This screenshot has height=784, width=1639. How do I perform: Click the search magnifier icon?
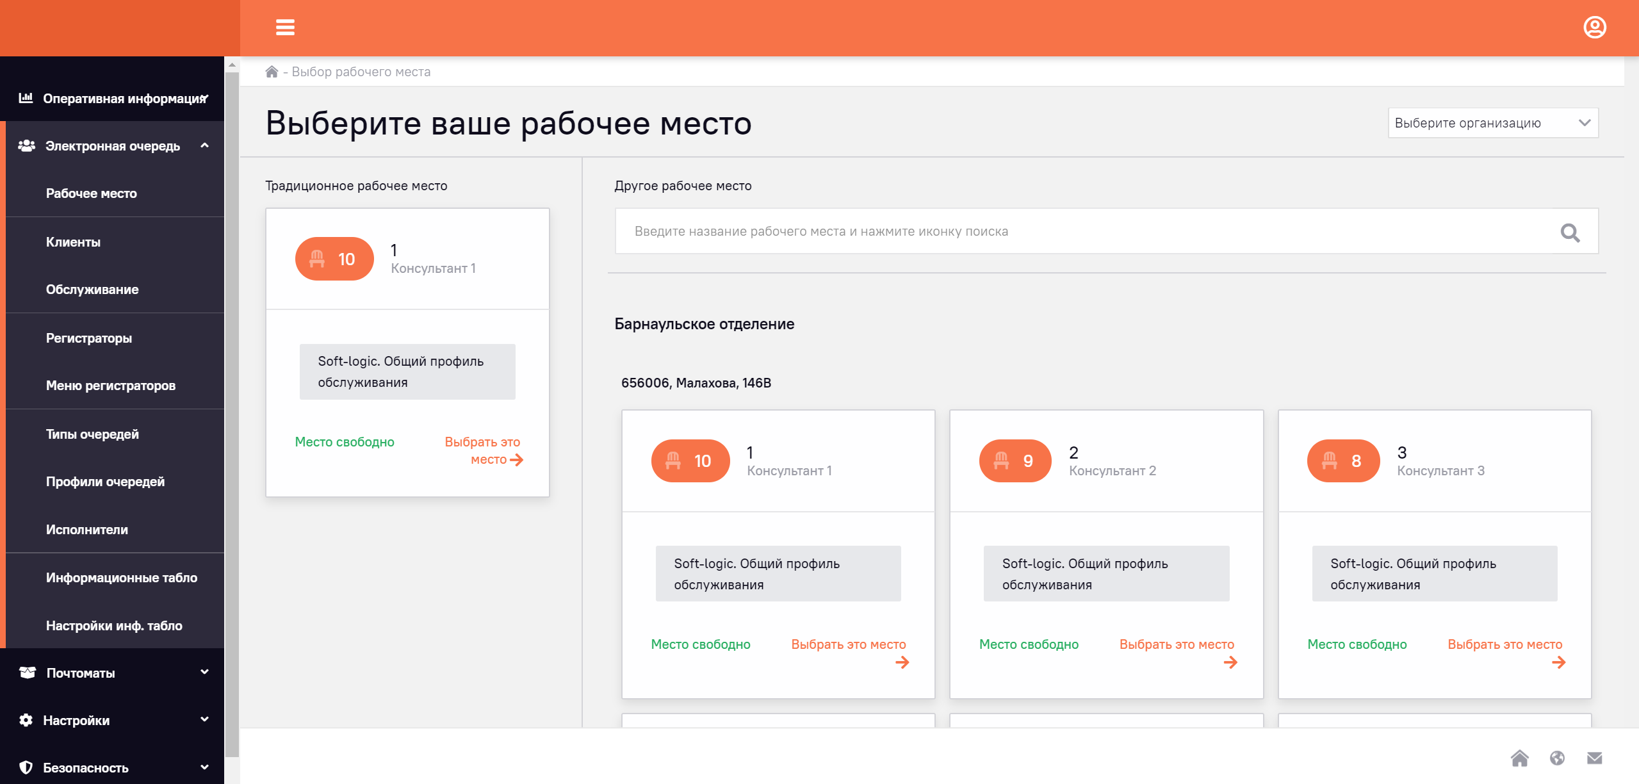pos(1570,232)
